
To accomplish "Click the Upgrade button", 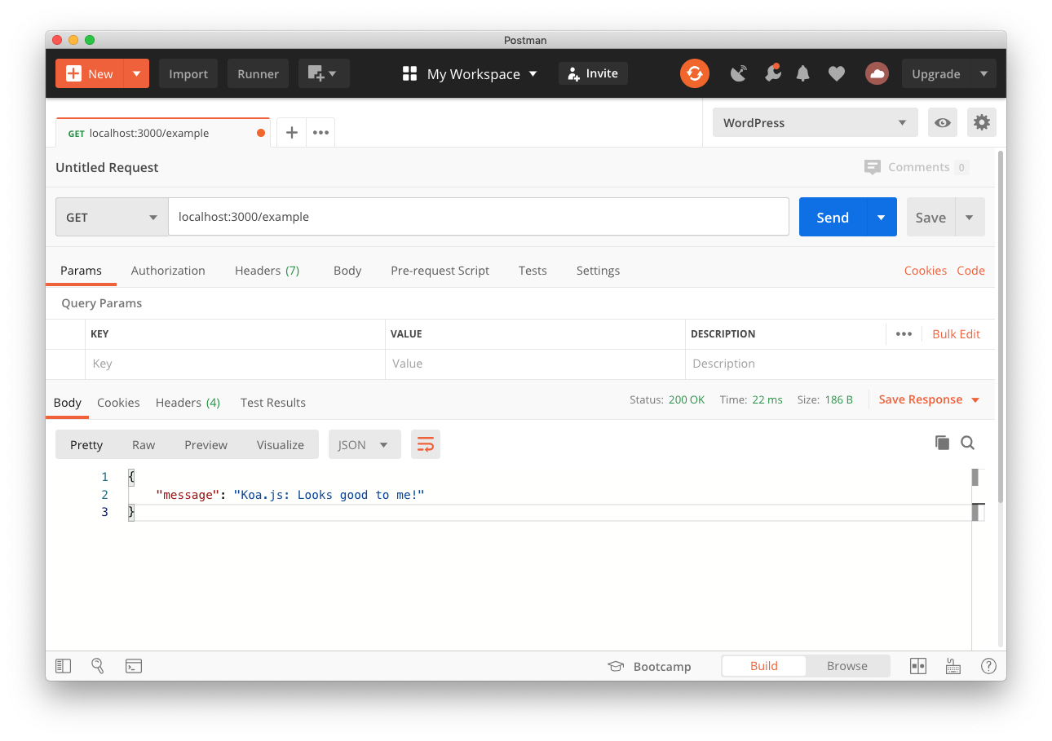I will (936, 73).
